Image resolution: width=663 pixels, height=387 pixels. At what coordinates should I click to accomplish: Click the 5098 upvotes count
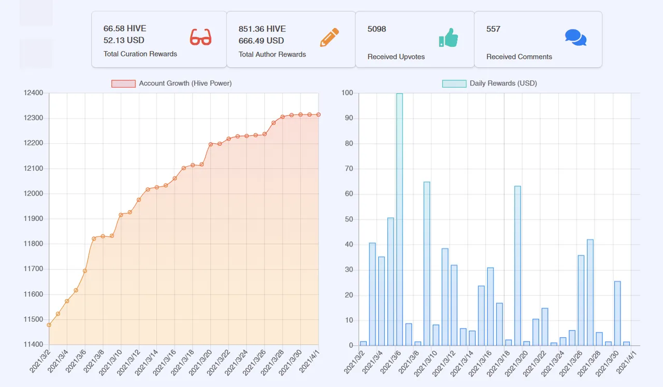pos(377,29)
